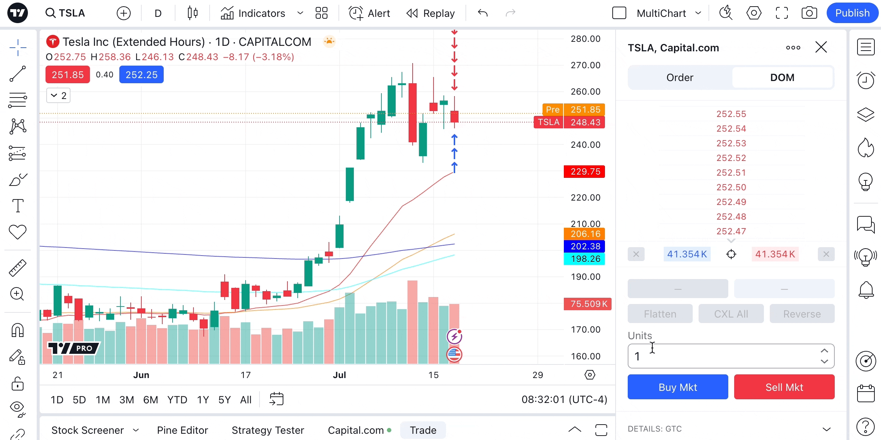Expand the Indicators favorites dropdown arrow
The height and width of the screenshot is (440, 881).
[x=300, y=13]
